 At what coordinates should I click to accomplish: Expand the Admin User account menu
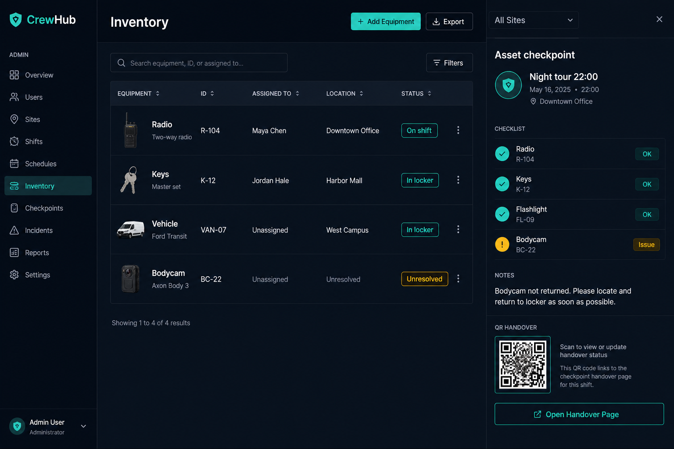click(83, 426)
